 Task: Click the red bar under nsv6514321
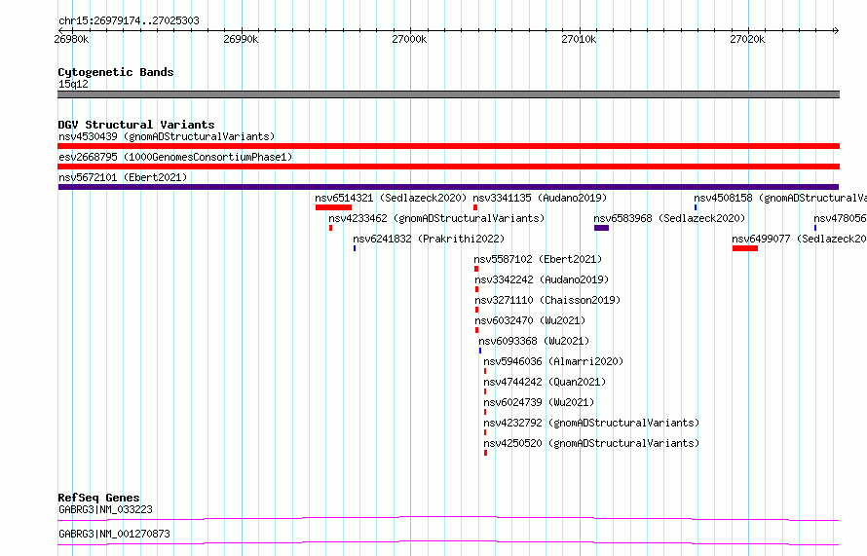click(x=333, y=207)
